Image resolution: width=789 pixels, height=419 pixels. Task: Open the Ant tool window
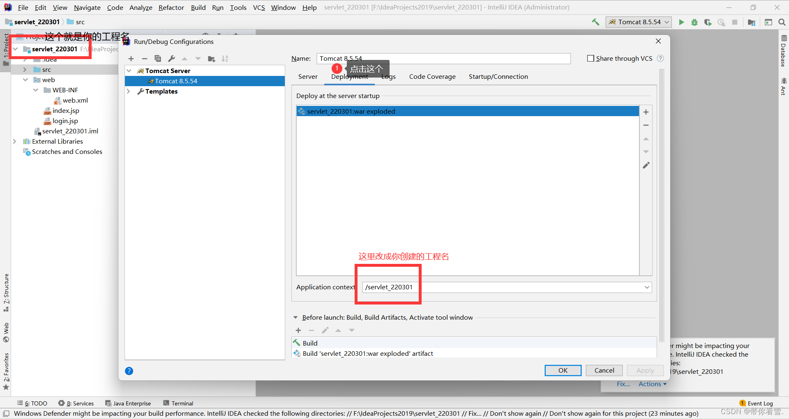pos(783,87)
